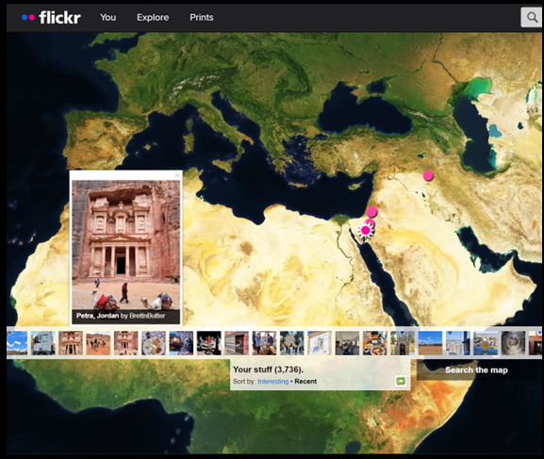Select the dark night scene thumbnail
Screen dimensions: 544x459
click(209, 343)
